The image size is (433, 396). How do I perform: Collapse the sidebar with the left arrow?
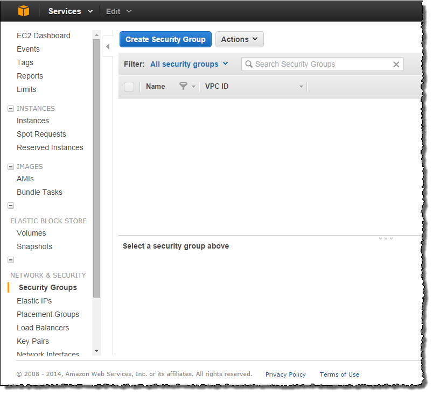[108, 46]
